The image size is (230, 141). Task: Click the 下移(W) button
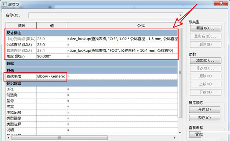205,92
